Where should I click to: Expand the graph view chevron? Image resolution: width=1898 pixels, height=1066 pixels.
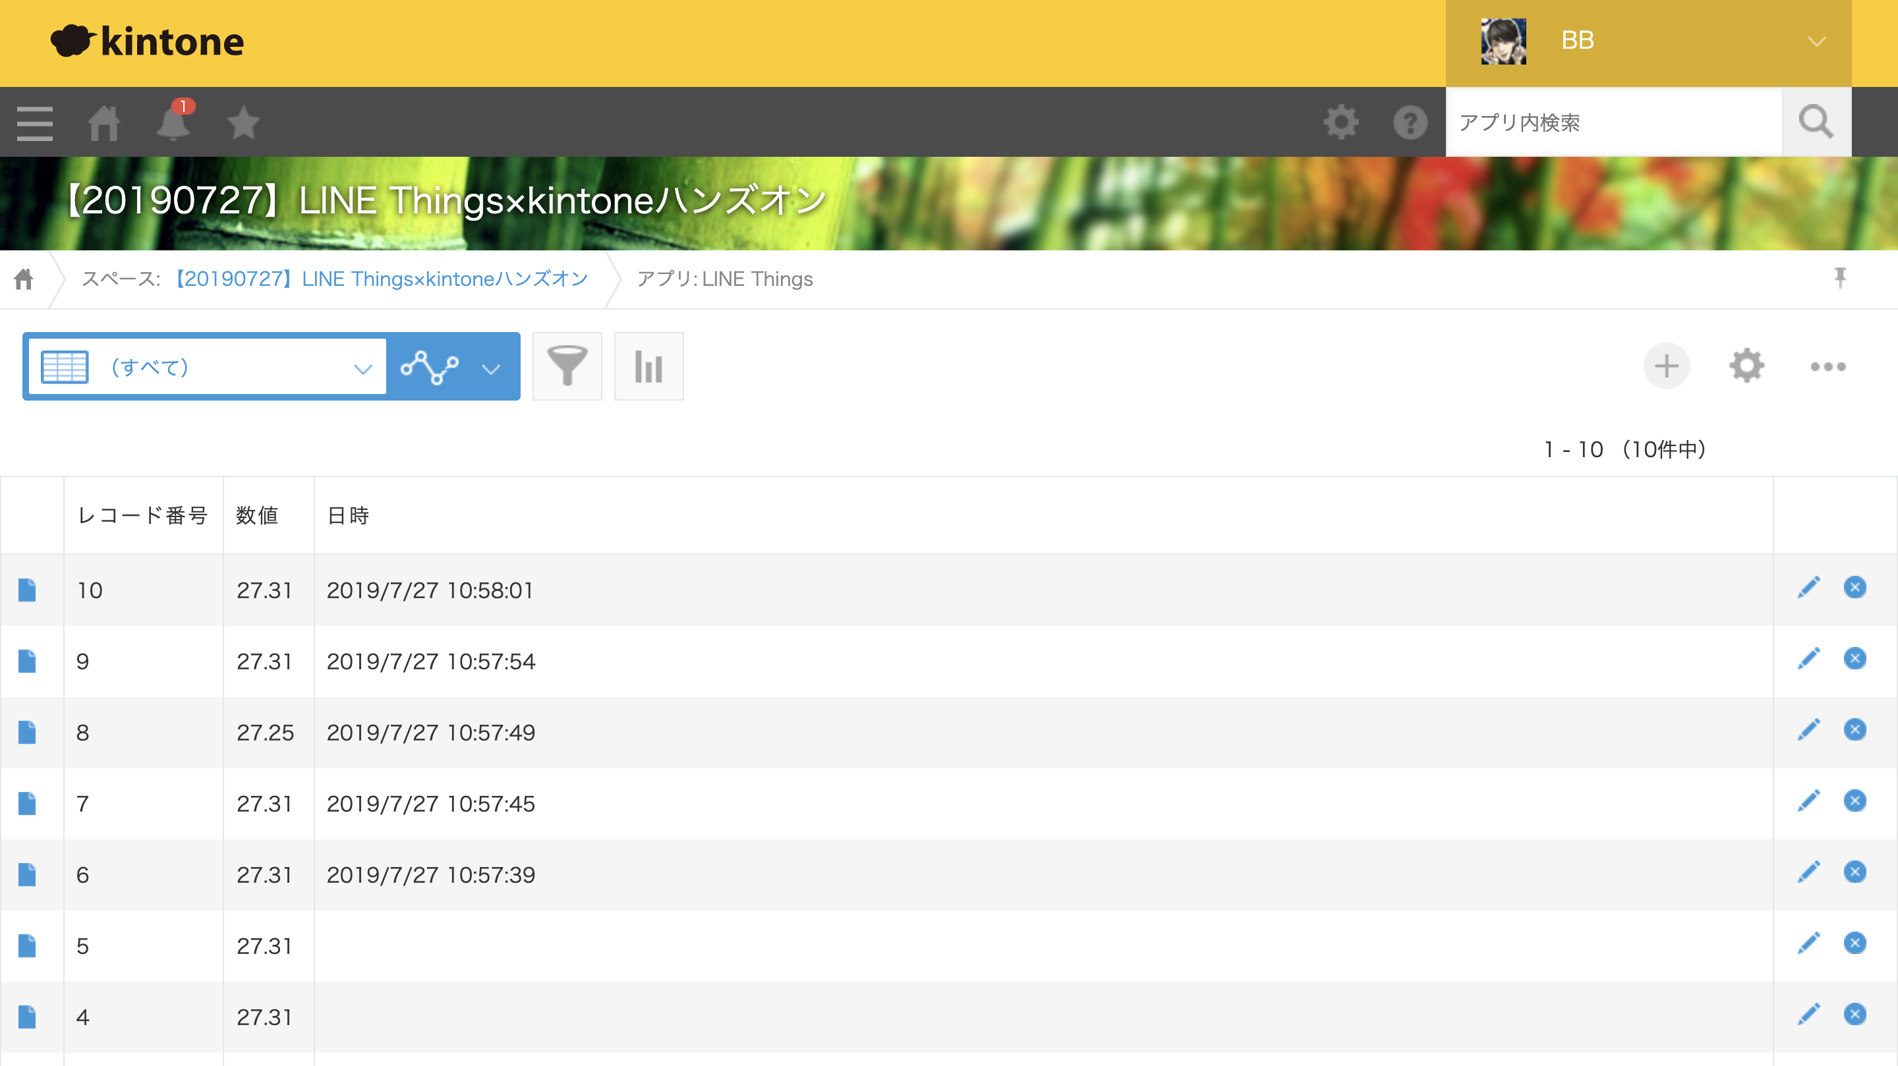coord(491,368)
